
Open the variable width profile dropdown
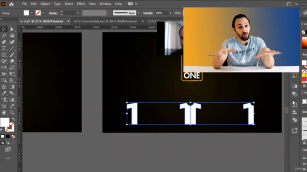point(109,13)
